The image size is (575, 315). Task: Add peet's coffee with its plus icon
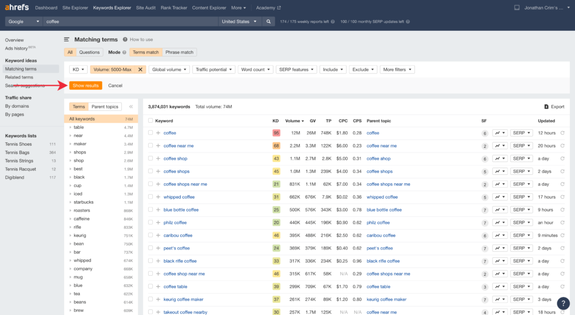(x=158, y=248)
